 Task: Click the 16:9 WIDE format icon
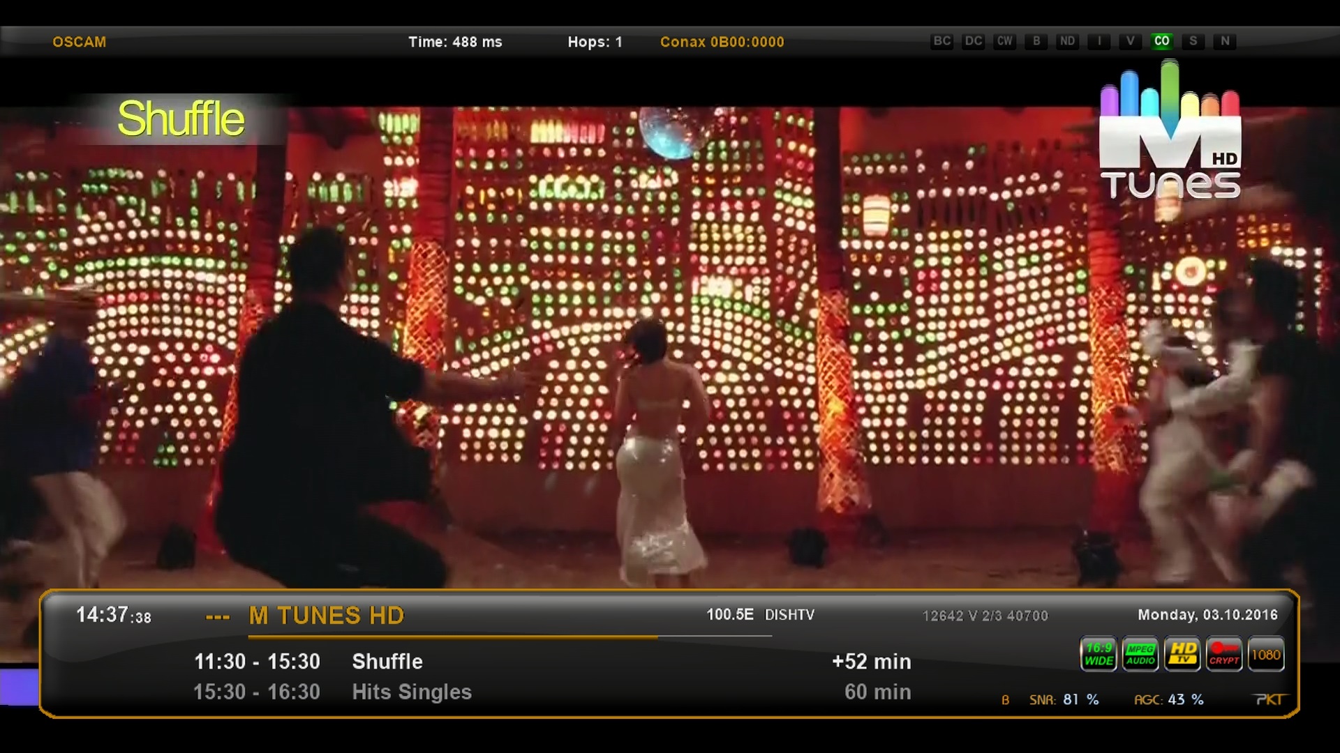(1099, 654)
